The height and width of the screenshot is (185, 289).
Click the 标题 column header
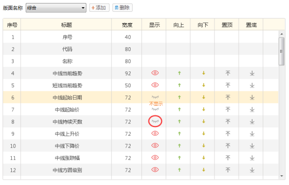click(x=66, y=25)
